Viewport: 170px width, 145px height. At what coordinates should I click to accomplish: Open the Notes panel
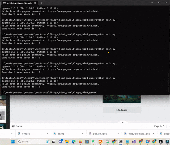(x=17, y=126)
